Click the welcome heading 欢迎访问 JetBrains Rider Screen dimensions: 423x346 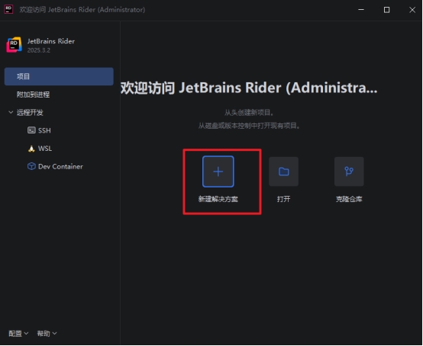pos(249,88)
